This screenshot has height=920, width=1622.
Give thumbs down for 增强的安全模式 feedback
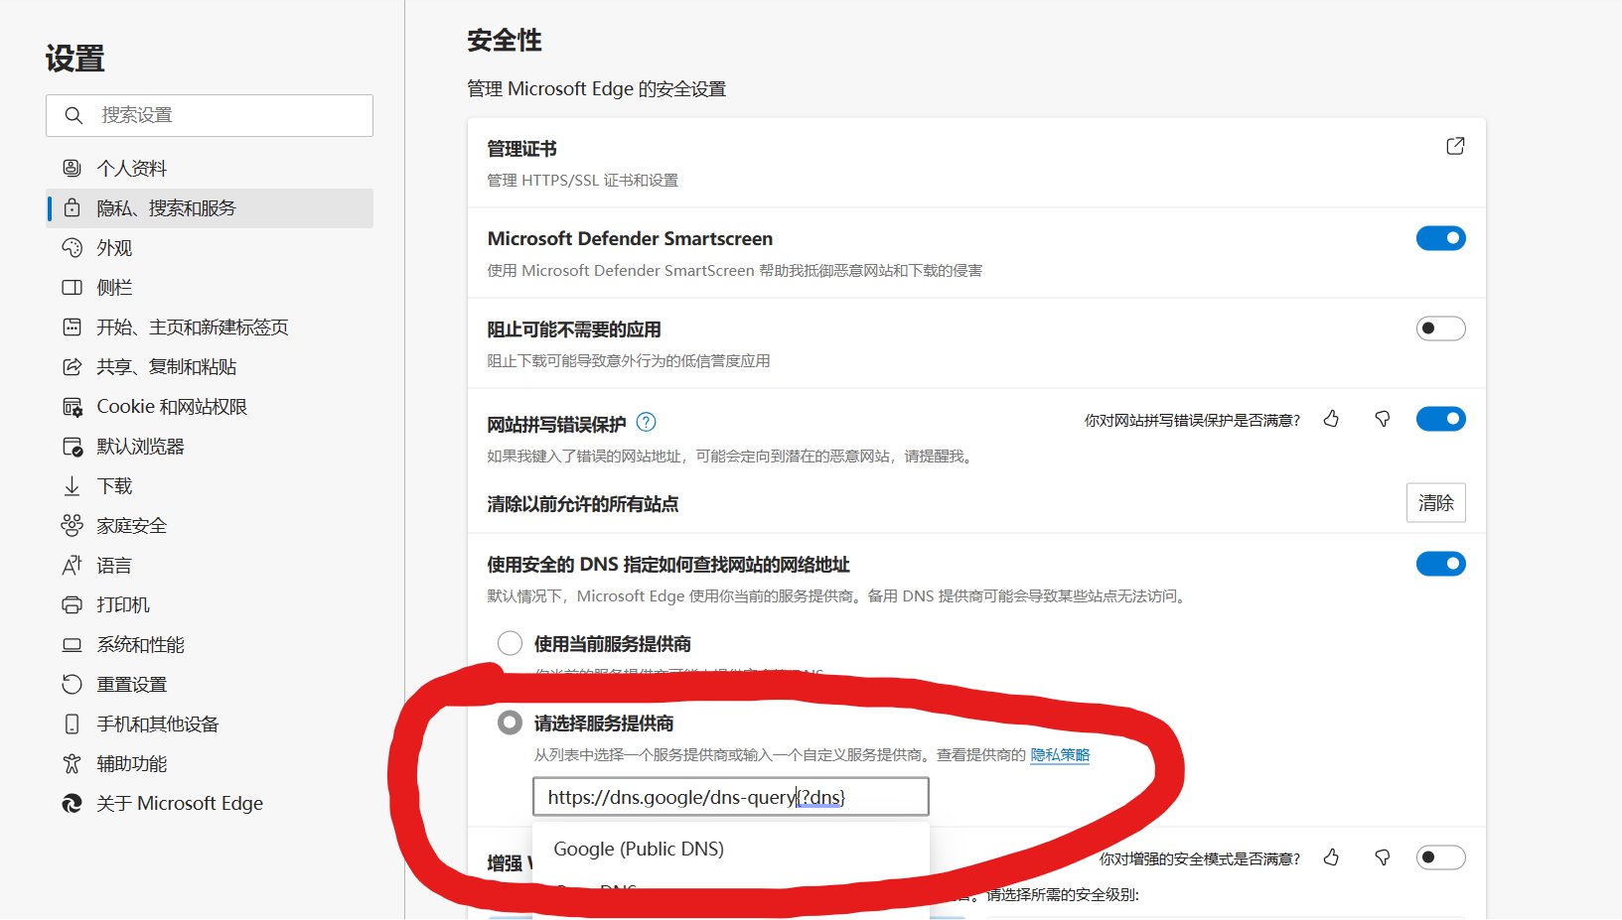point(1382,856)
